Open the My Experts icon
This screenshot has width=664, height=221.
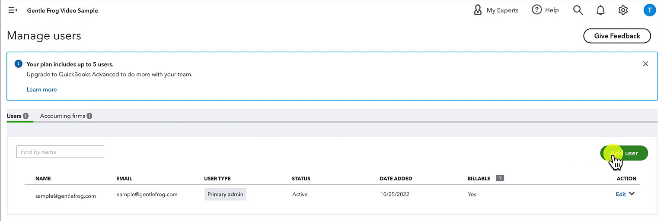click(x=478, y=10)
